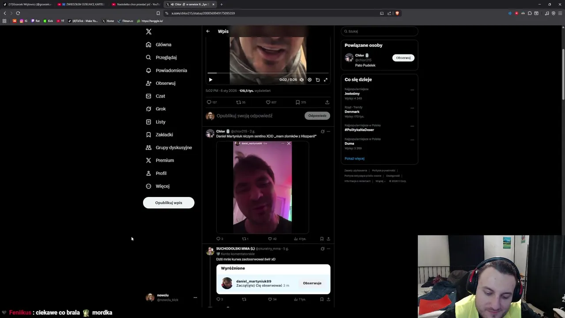The height and width of the screenshot is (318, 565).
Task: Share the SUCHODOLSKI MMA reply
Action: tap(328, 299)
